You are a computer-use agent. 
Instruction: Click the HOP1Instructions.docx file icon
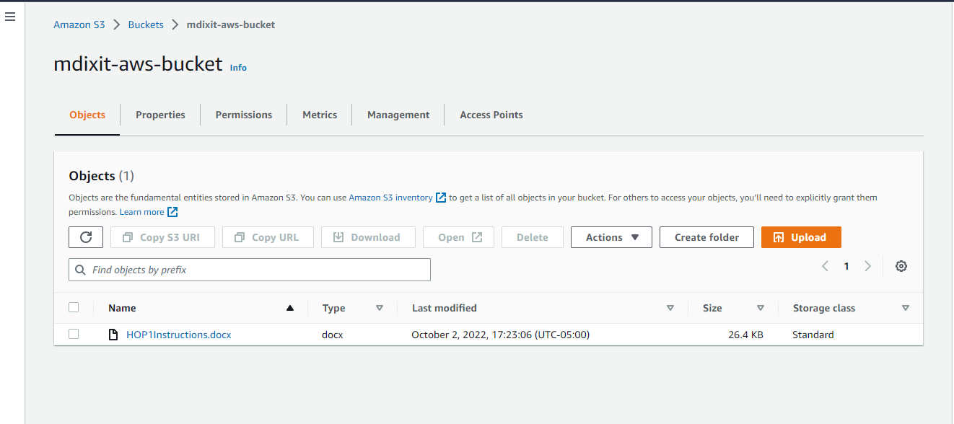pos(113,334)
